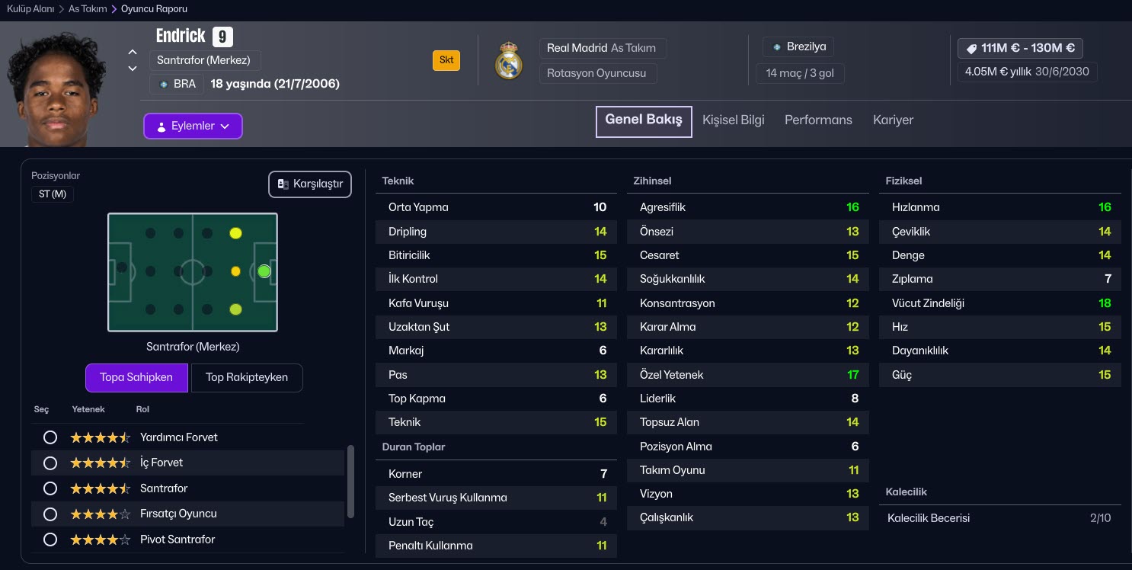The height and width of the screenshot is (570, 1132).
Task: Click the price tag transfer value icon
Action: tap(971, 48)
